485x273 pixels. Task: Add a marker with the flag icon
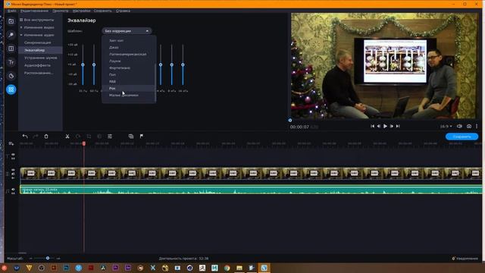coord(142,136)
